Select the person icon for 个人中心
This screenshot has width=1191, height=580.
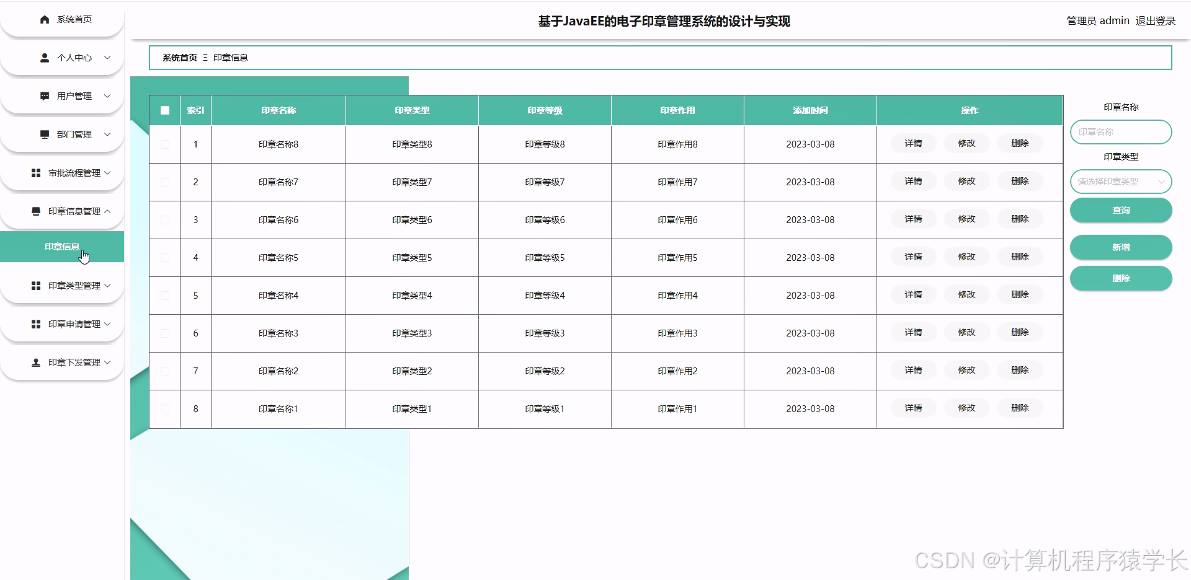coord(43,58)
